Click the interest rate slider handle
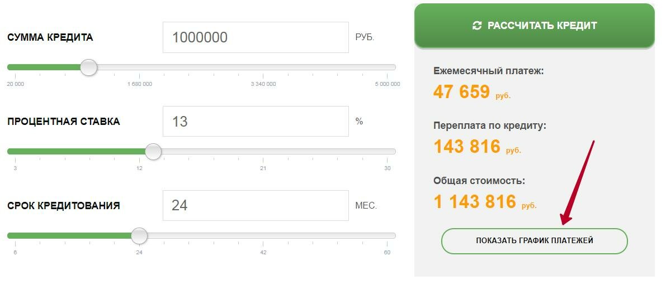The width and height of the screenshot is (666, 285). coord(153,151)
